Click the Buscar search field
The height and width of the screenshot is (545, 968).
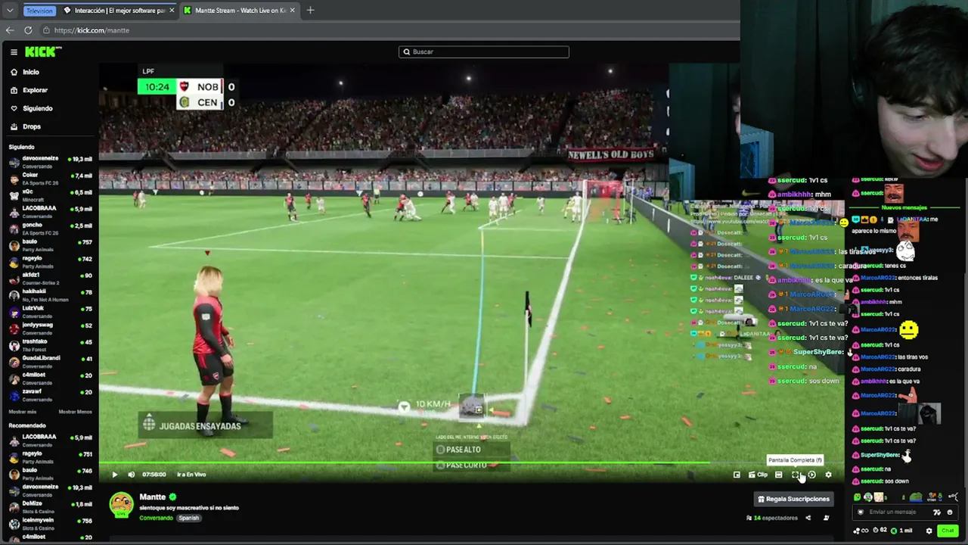(x=484, y=51)
